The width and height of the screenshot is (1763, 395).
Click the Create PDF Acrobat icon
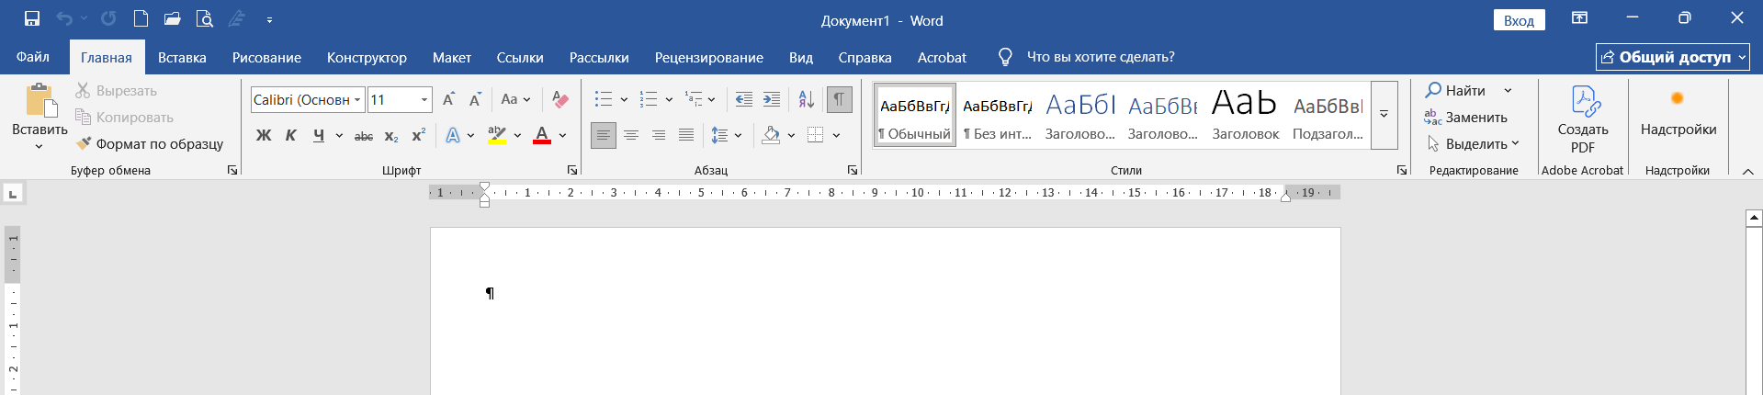[1583, 101]
